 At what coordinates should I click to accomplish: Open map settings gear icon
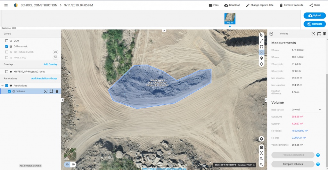[x=262, y=139]
